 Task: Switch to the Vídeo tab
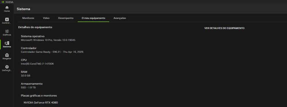point(46,18)
